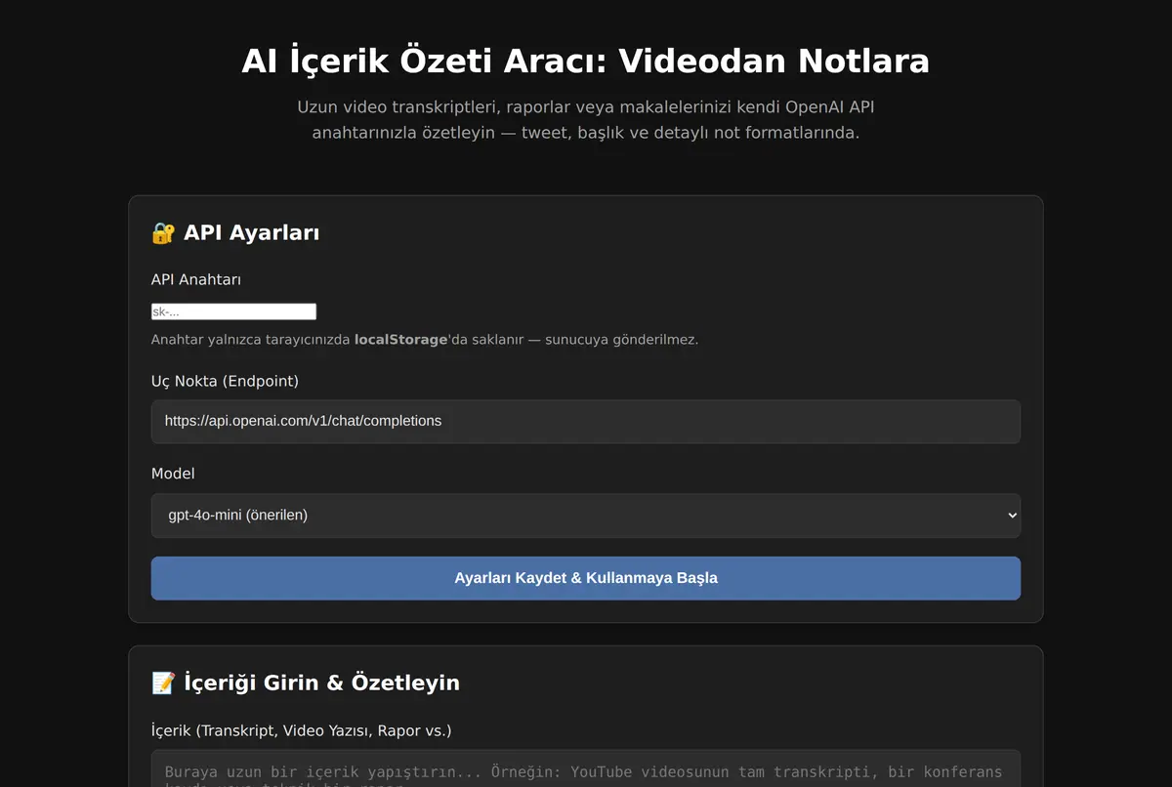Click the API Ayarları heading
This screenshot has width=1172, height=787.
tap(235, 233)
